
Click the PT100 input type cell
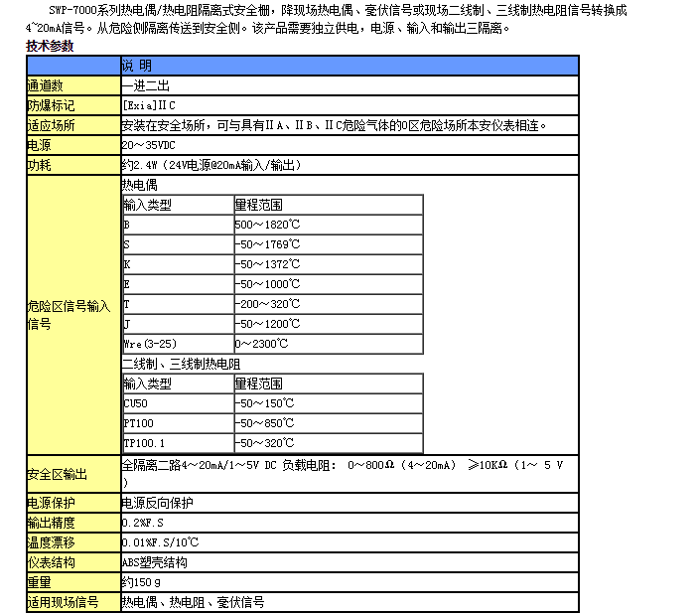[139, 423]
